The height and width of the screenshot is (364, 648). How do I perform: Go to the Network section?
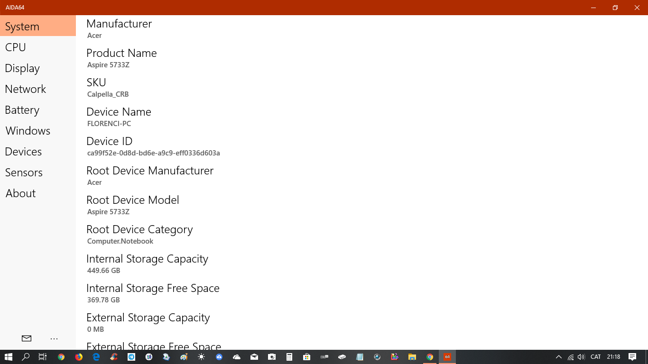(x=38, y=89)
